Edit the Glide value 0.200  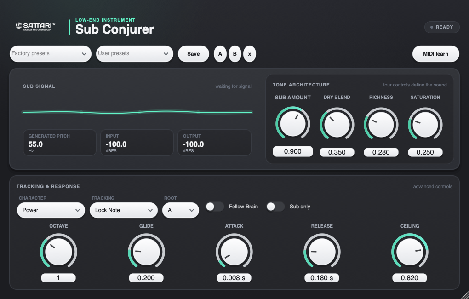pos(146,278)
